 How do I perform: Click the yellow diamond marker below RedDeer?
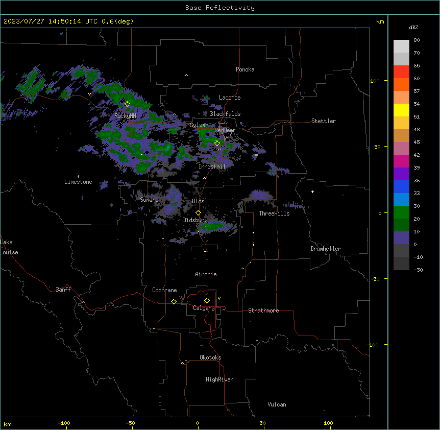(217, 143)
